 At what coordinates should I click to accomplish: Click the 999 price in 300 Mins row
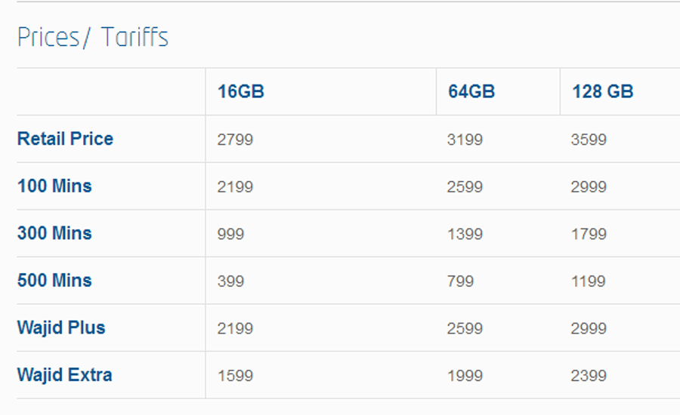point(230,234)
